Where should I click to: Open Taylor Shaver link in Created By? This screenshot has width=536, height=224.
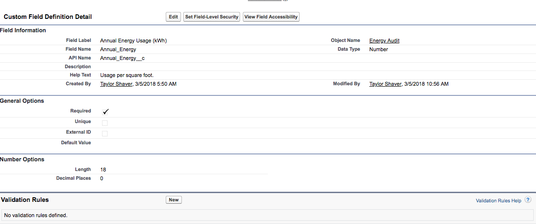pyautogui.click(x=116, y=84)
